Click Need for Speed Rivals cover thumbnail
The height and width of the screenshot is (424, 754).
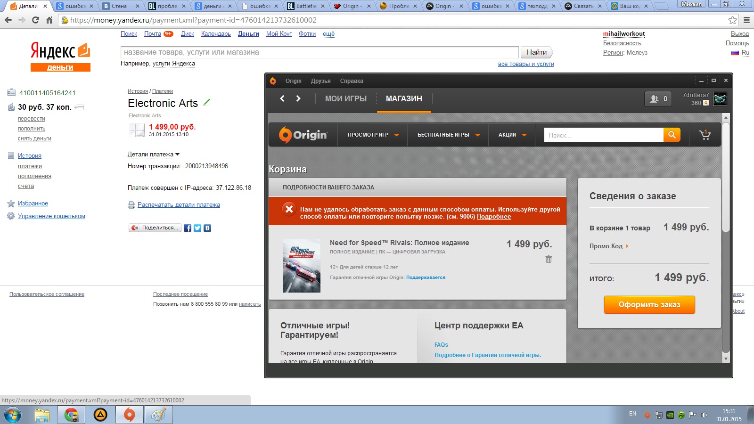(302, 266)
